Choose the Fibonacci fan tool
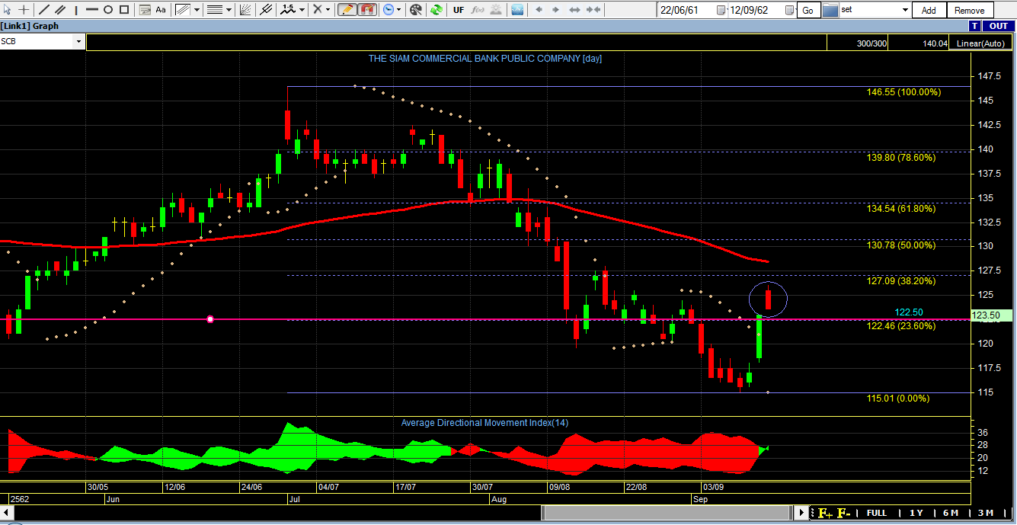The image size is (1017, 525). coord(245,10)
